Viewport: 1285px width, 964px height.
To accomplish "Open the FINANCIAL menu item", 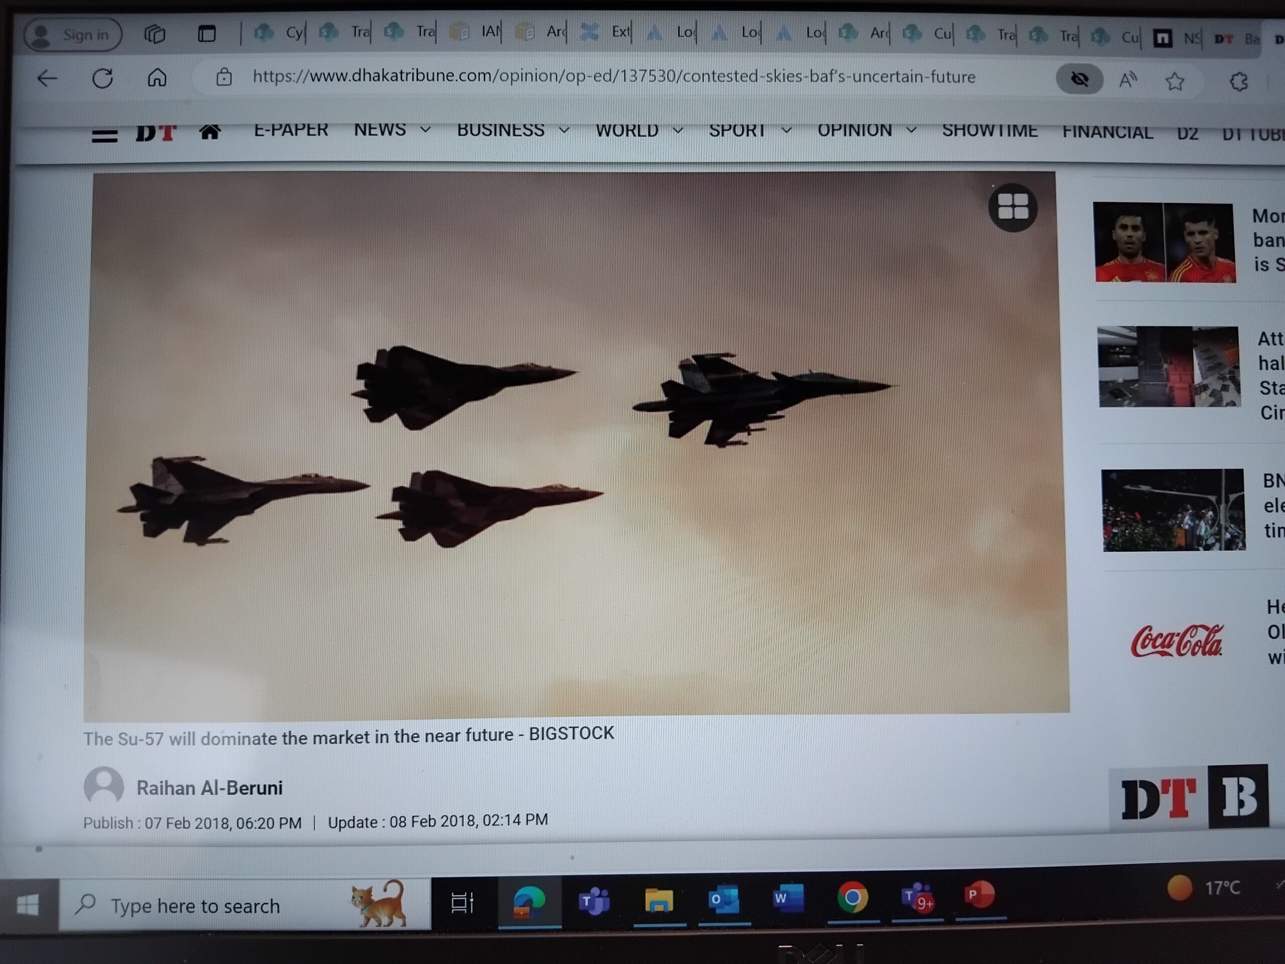I will 1108,133.
